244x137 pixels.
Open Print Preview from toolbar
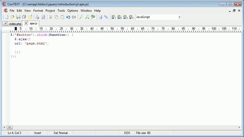click(43, 17)
